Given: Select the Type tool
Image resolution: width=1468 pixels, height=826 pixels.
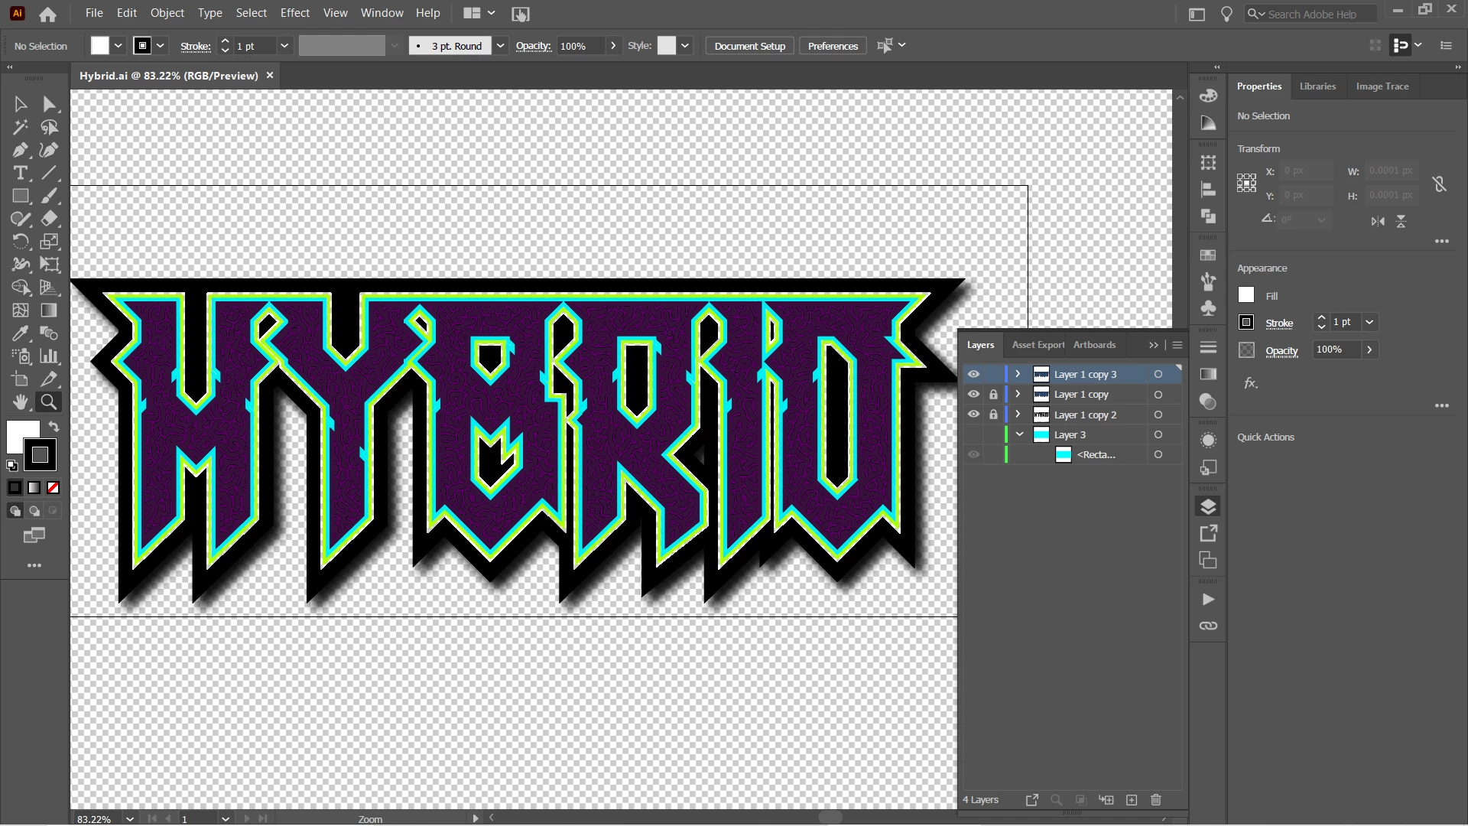Looking at the screenshot, I should click(x=20, y=173).
